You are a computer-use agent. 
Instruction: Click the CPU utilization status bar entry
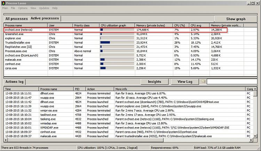(113, 148)
